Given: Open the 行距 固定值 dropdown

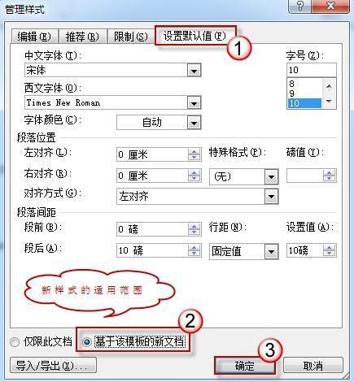Looking at the screenshot, I should click(272, 251).
